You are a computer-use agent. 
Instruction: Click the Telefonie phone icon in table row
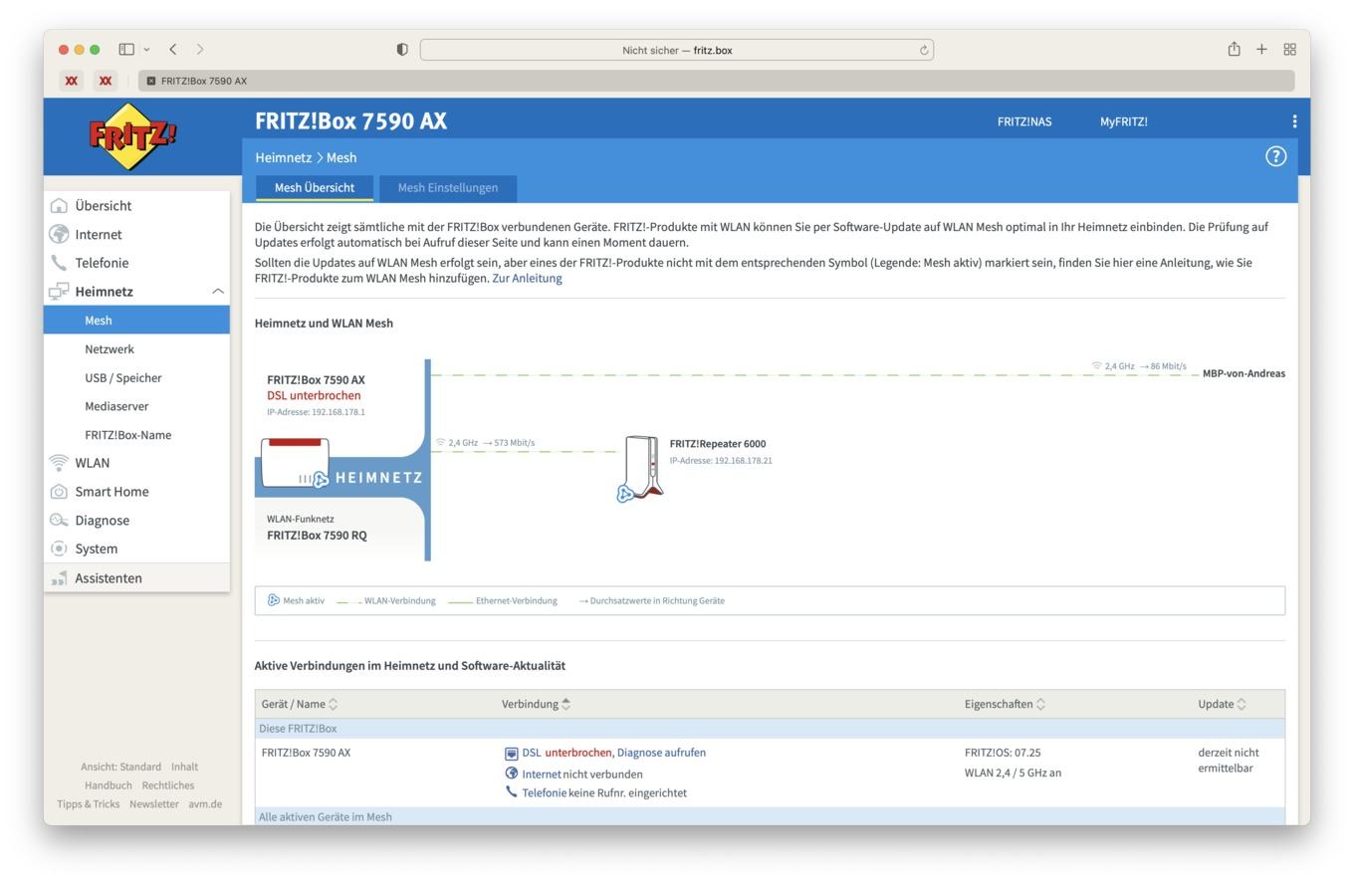[512, 792]
